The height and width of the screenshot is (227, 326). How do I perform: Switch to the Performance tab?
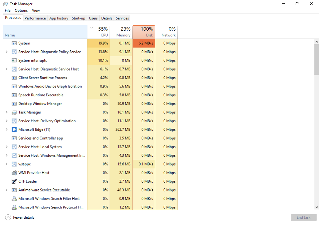(x=35, y=18)
